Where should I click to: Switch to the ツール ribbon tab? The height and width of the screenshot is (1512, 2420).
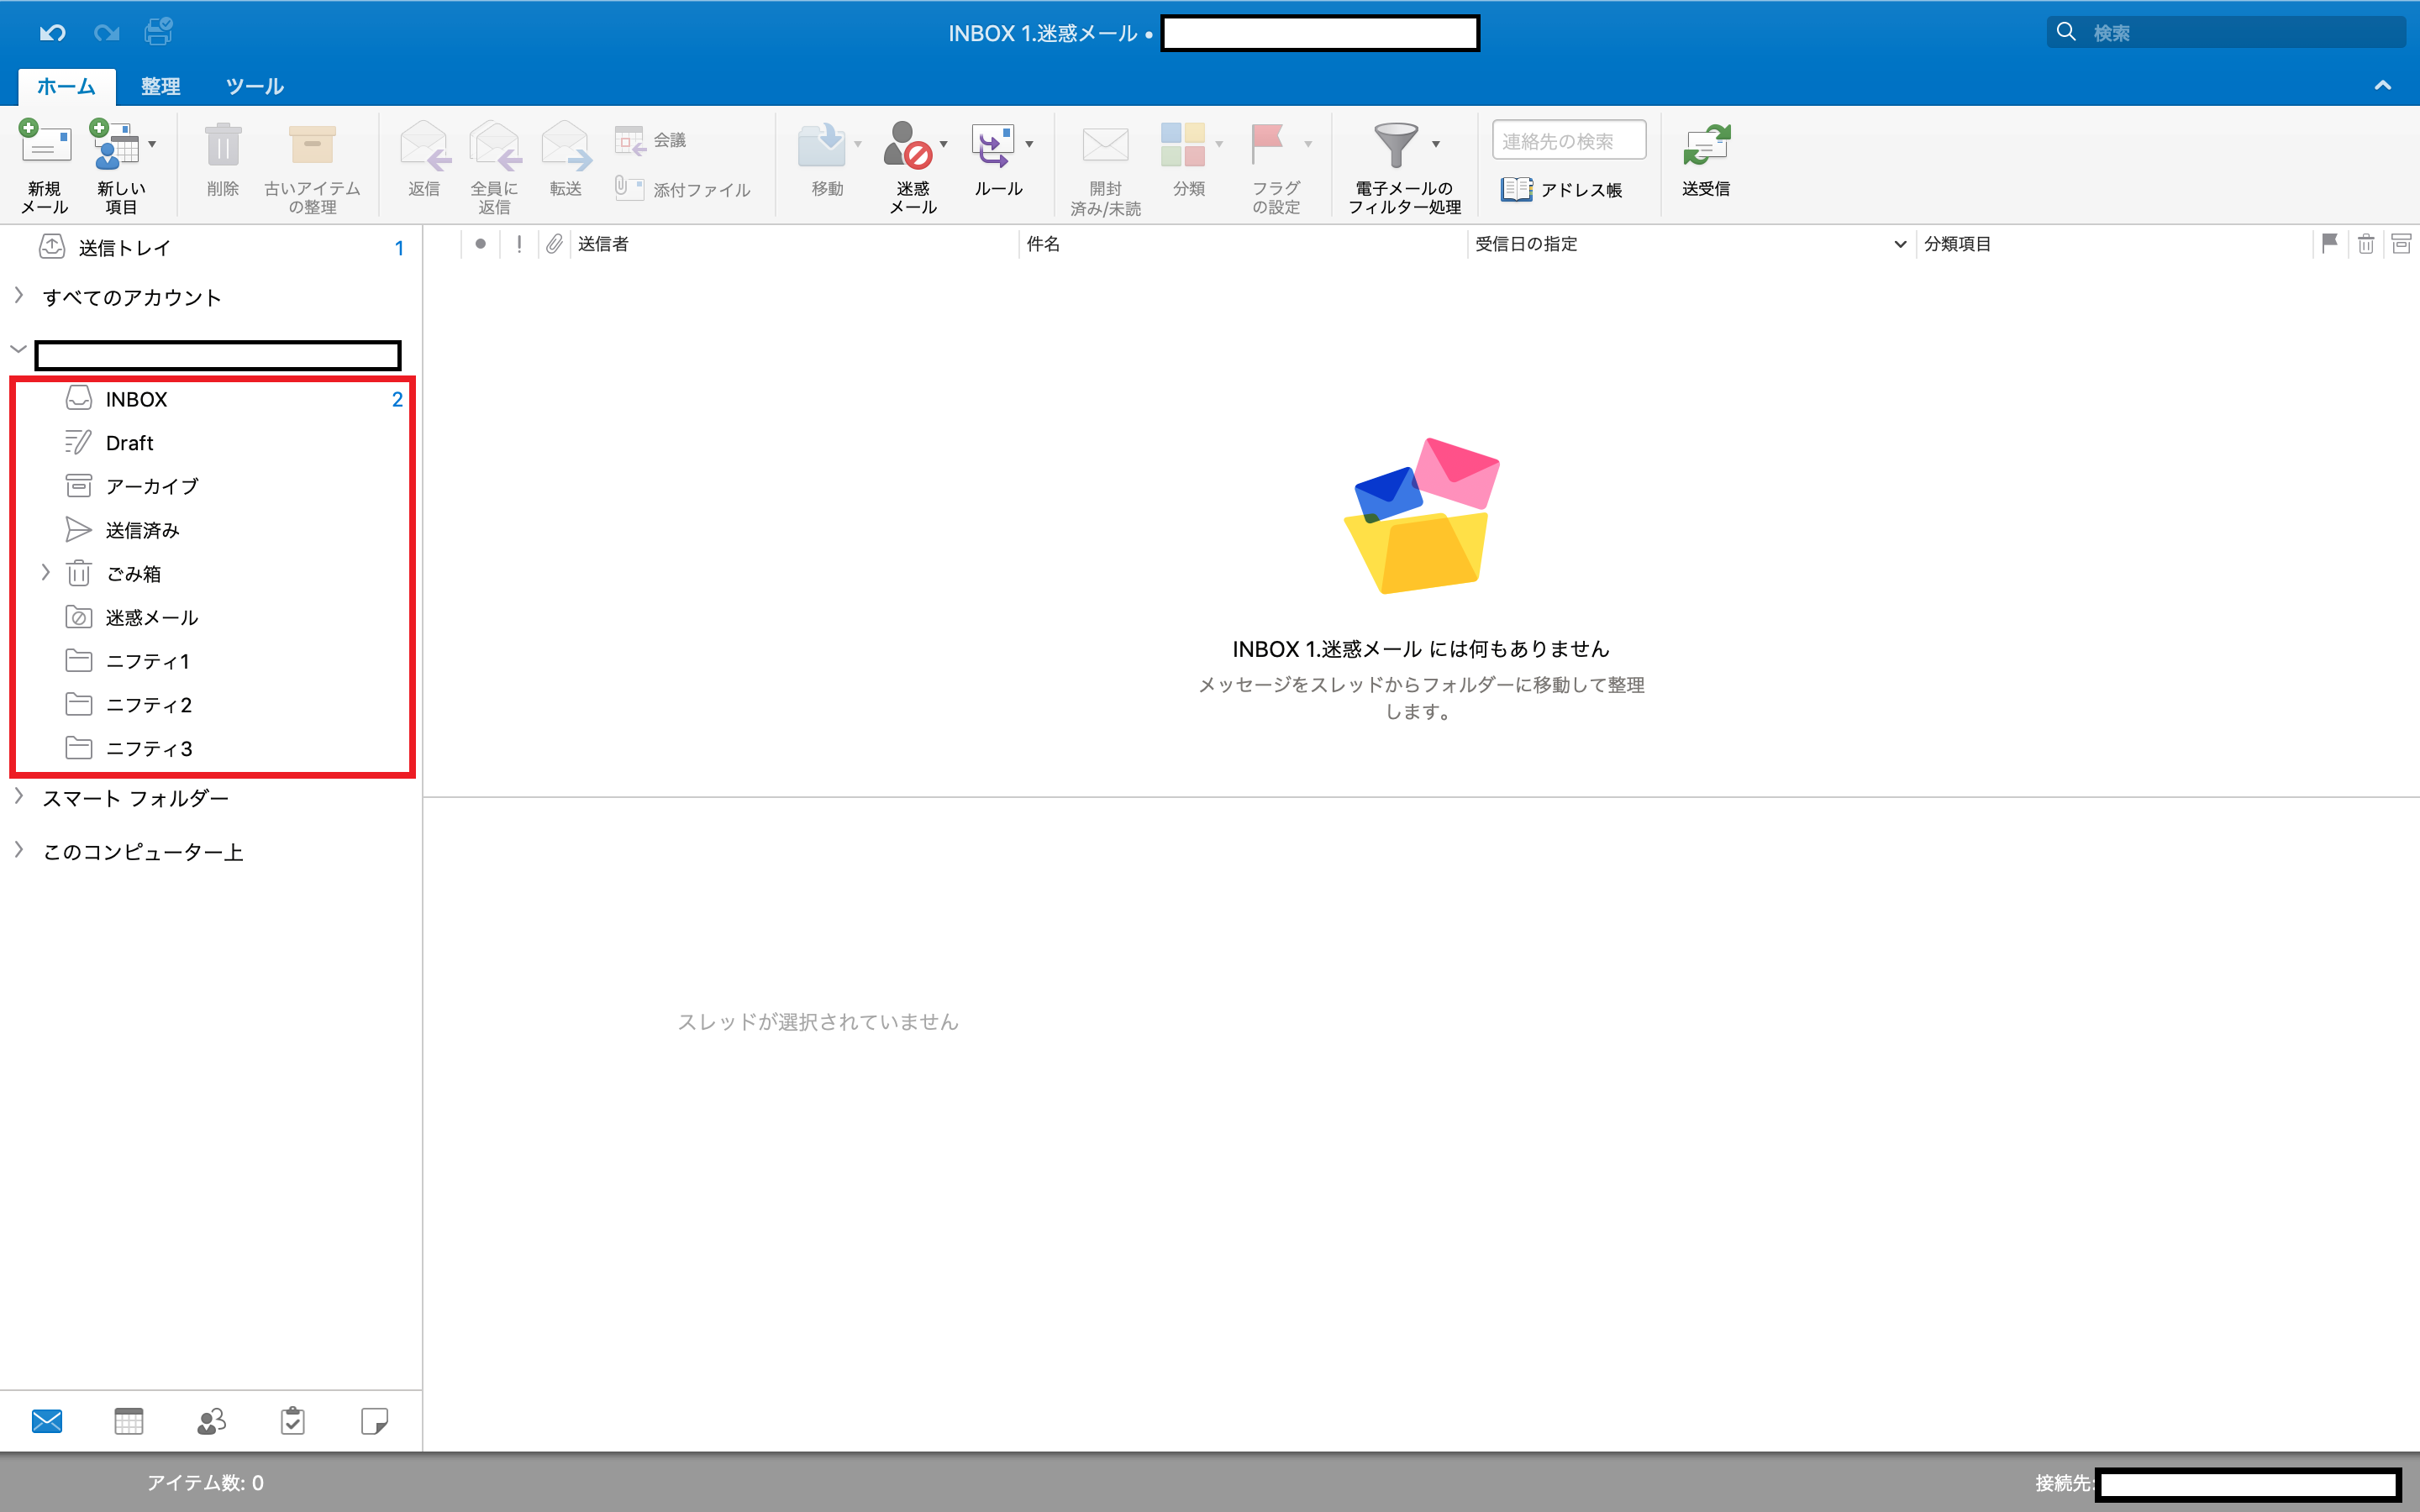(254, 87)
